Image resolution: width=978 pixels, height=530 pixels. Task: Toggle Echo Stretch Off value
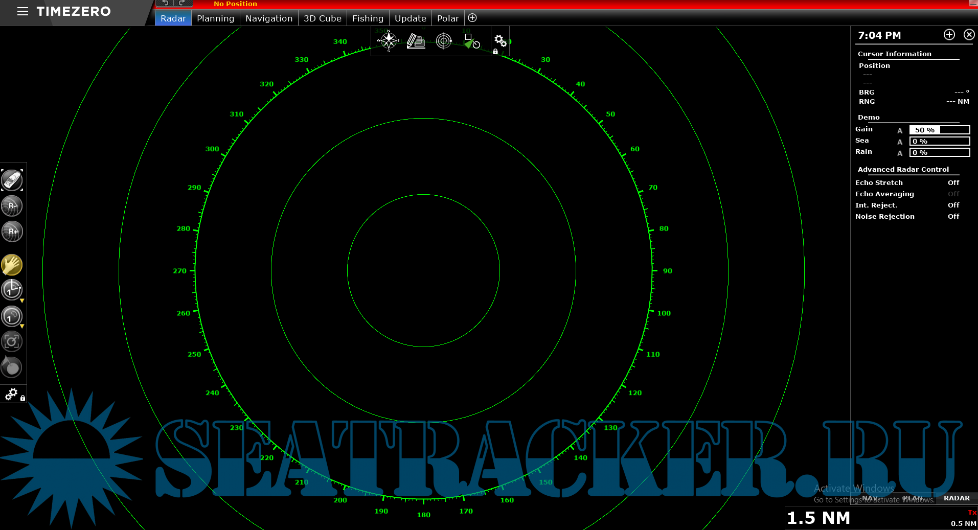coord(953,183)
